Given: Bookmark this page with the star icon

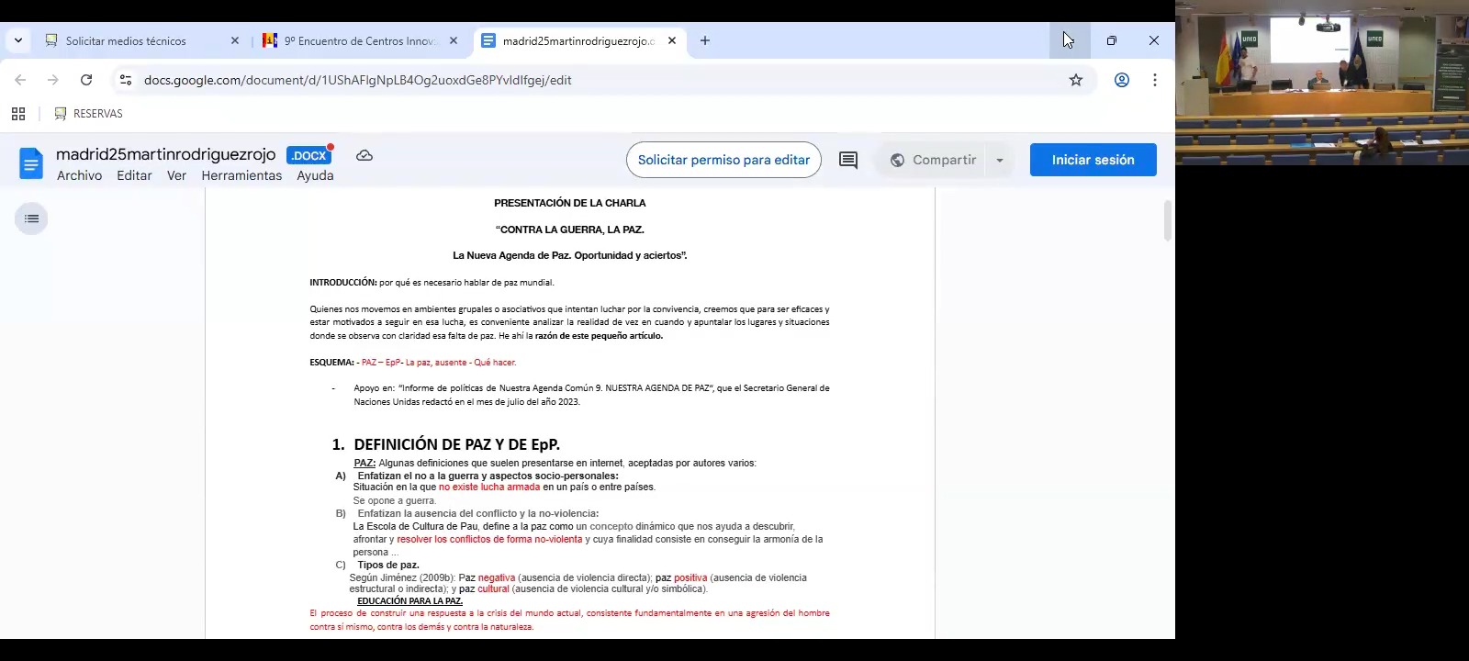Looking at the screenshot, I should click(x=1076, y=80).
